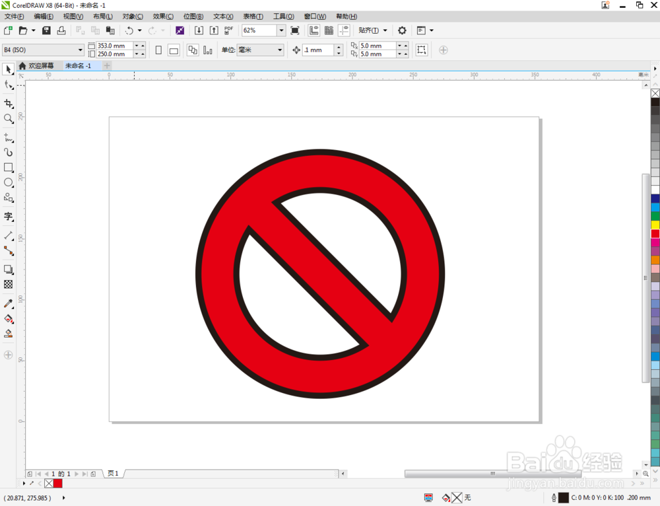660x506 pixels.
Task: Click the Export icon
Action: [x=214, y=30]
